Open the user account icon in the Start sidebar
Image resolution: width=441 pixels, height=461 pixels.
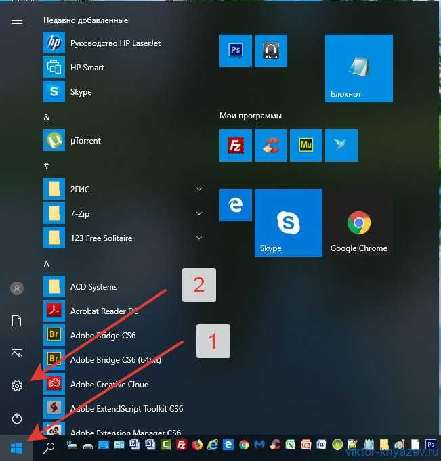[17, 288]
